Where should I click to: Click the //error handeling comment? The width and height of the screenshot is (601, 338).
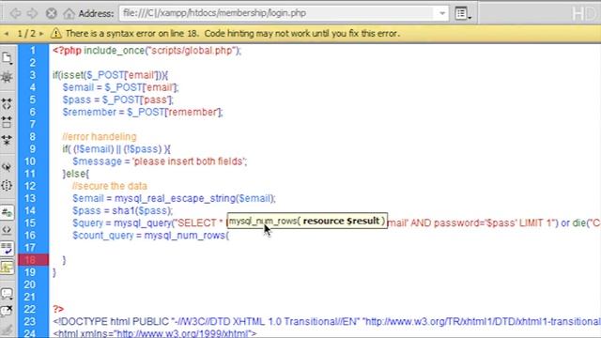100,137
